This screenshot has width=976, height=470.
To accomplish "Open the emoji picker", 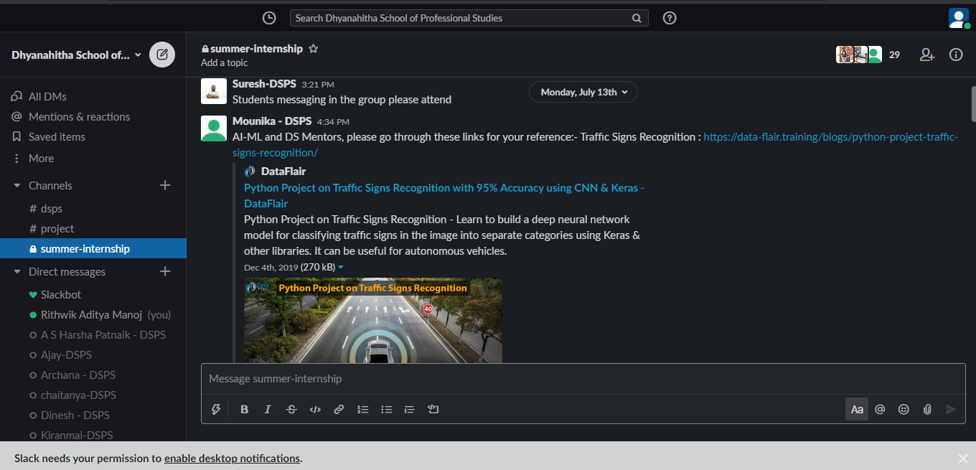I will click(x=904, y=409).
